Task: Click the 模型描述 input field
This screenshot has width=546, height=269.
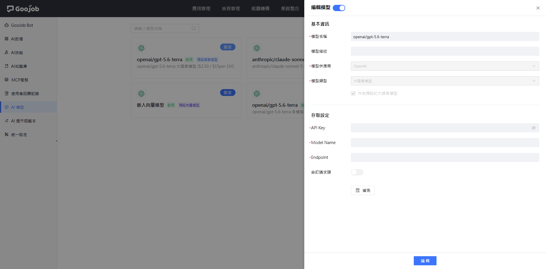Action: (445, 51)
